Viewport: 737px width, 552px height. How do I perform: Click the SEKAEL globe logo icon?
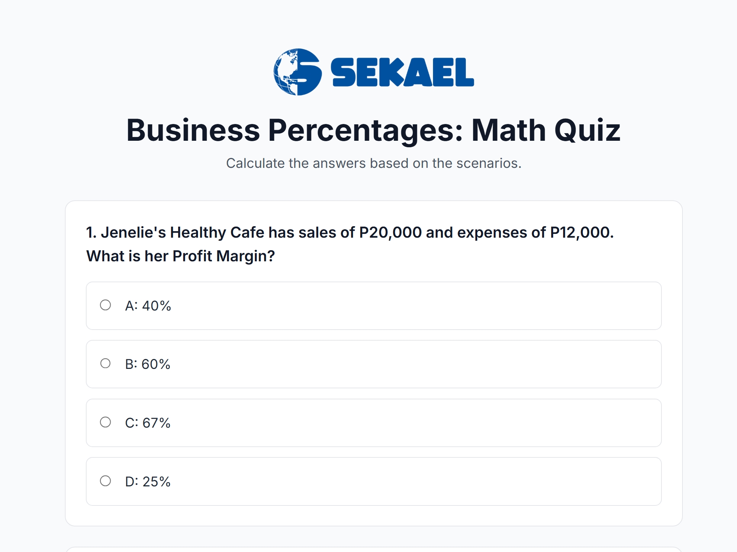click(297, 71)
